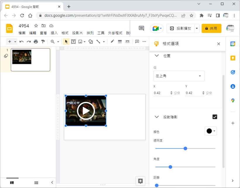Viewport: 240px width, 188px height.
Task: Click the 透明度 slider handle
Action: tap(185, 149)
